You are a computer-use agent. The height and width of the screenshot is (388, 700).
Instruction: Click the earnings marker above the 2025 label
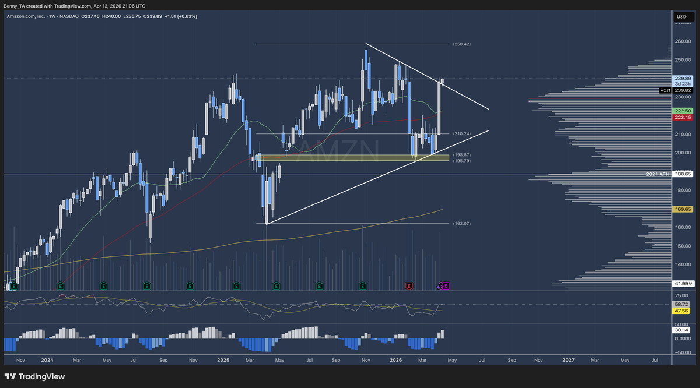click(x=236, y=286)
